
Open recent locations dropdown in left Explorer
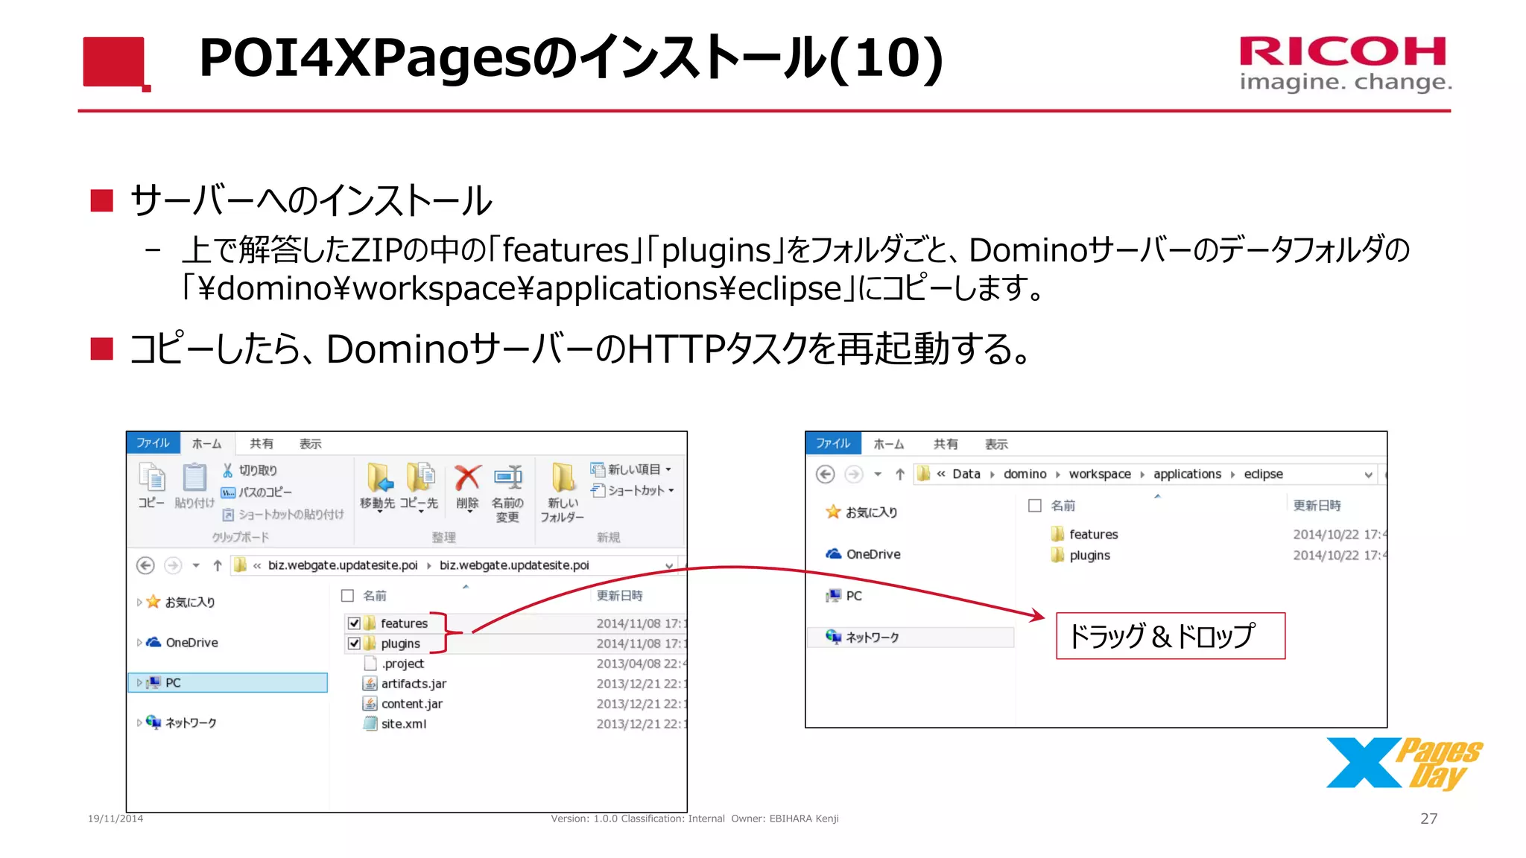[x=196, y=565]
